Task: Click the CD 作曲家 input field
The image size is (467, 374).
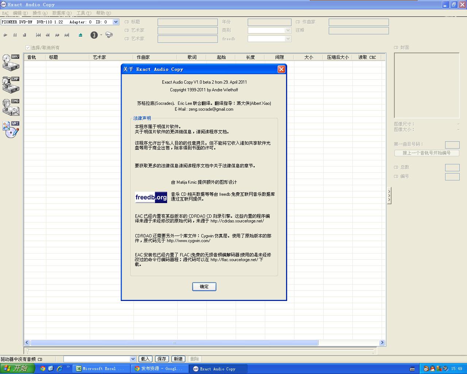Action: tap(359, 22)
